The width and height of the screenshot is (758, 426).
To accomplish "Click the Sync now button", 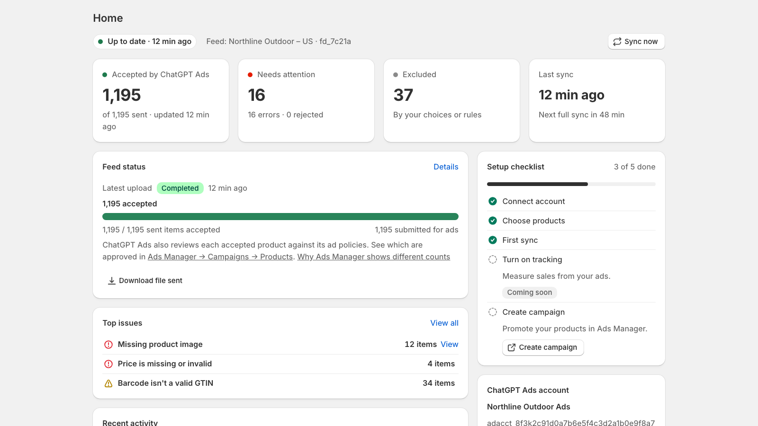I will (636, 42).
